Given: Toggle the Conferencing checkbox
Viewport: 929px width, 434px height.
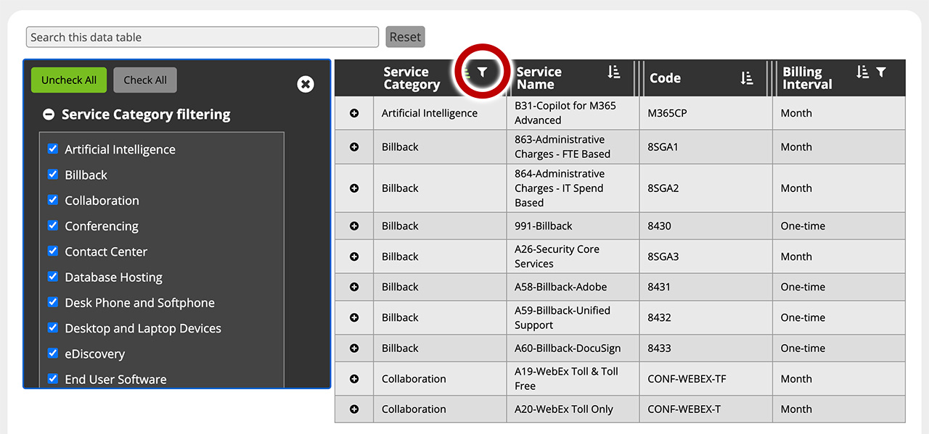Looking at the screenshot, I should (x=53, y=226).
